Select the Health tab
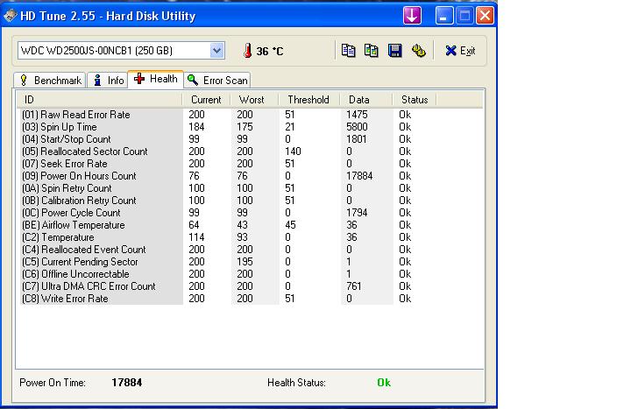Image resolution: width=631 pixels, height=409 pixels. click(156, 79)
